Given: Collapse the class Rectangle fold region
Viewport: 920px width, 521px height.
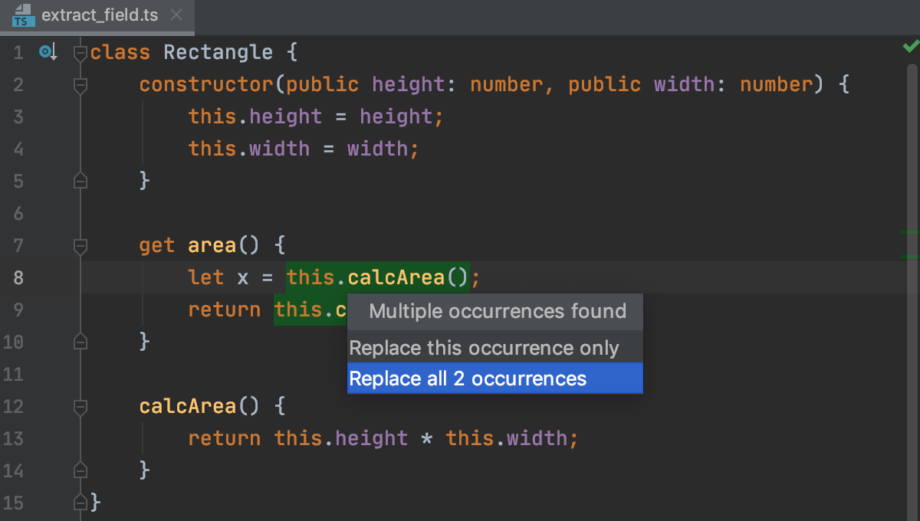Looking at the screenshot, I should pyautogui.click(x=80, y=51).
